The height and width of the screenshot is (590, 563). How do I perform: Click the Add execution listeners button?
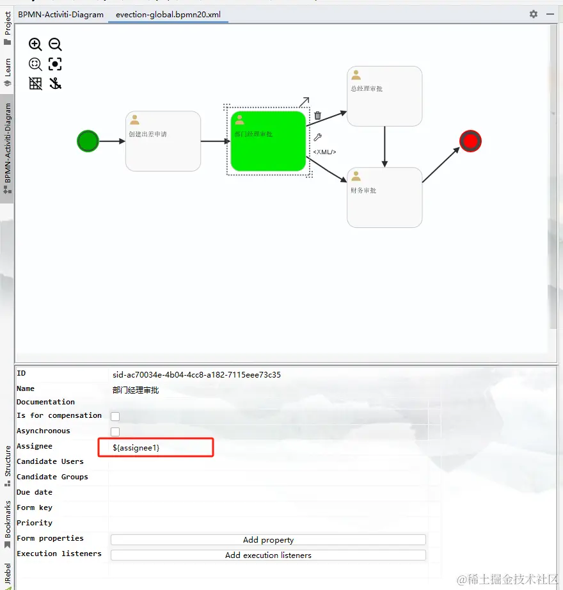(x=268, y=555)
